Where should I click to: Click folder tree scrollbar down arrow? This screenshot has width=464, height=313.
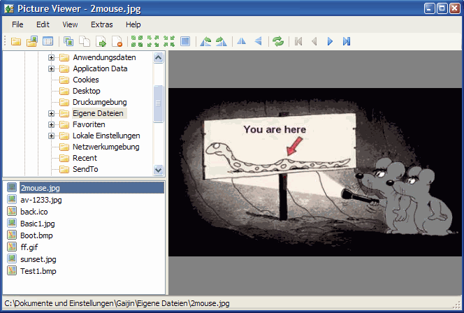click(159, 170)
